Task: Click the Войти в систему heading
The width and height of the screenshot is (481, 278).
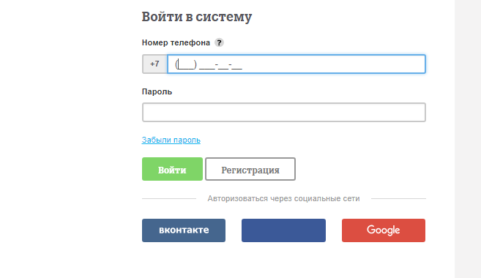Action: tap(197, 17)
